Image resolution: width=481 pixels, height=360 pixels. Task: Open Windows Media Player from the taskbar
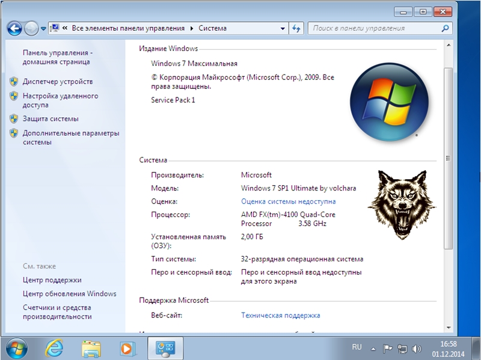coord(127,349)
